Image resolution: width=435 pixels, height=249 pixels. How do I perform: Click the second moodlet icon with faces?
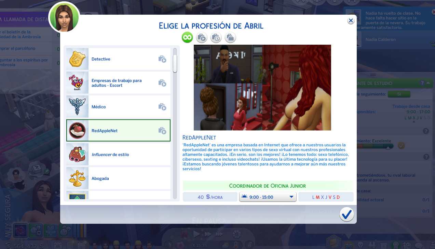pyautogui.click(x=36, y=231)
